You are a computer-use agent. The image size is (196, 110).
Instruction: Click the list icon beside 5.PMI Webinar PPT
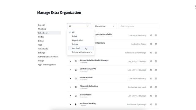pyautogui.click(x=76, y=70)
